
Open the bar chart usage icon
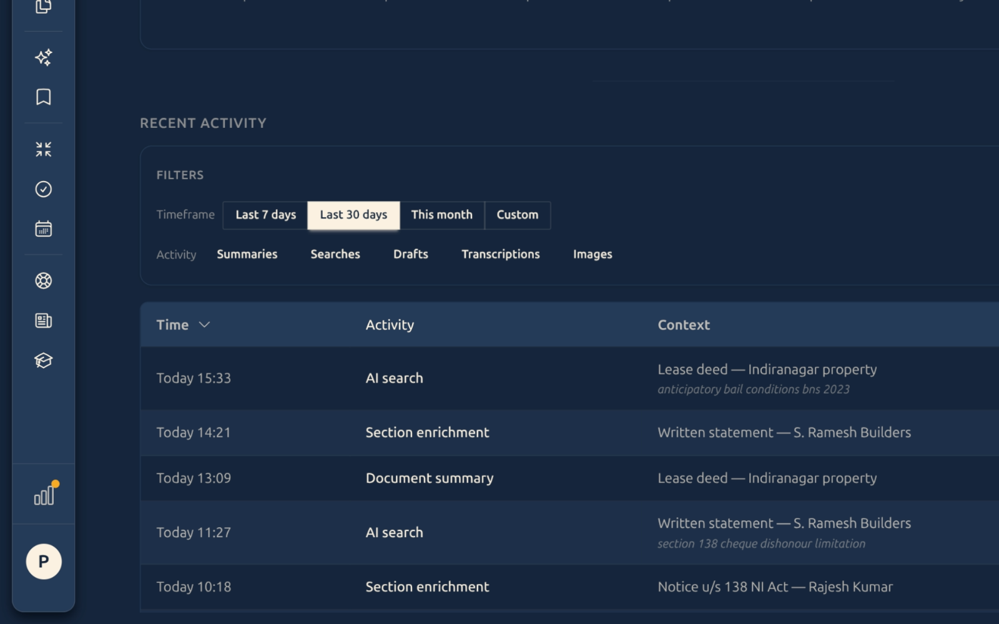44,494
